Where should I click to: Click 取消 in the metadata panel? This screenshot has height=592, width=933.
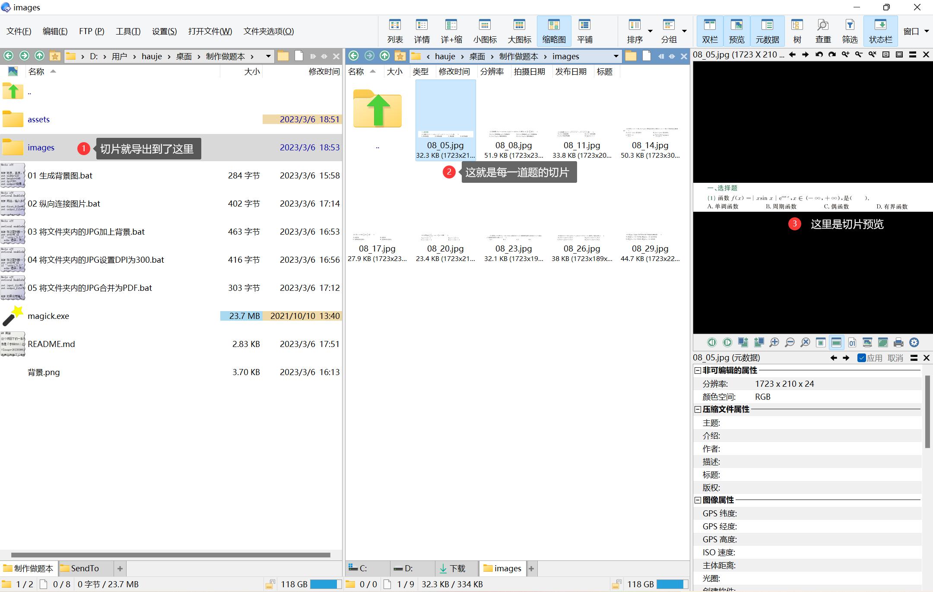[x=895, y=358]
